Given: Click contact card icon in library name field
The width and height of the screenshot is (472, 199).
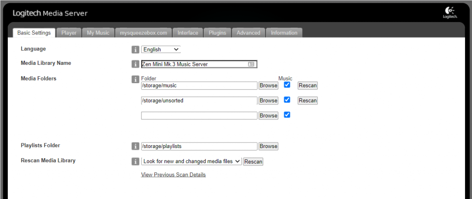Looking at the screenshot, I should (x=251, y=64).
